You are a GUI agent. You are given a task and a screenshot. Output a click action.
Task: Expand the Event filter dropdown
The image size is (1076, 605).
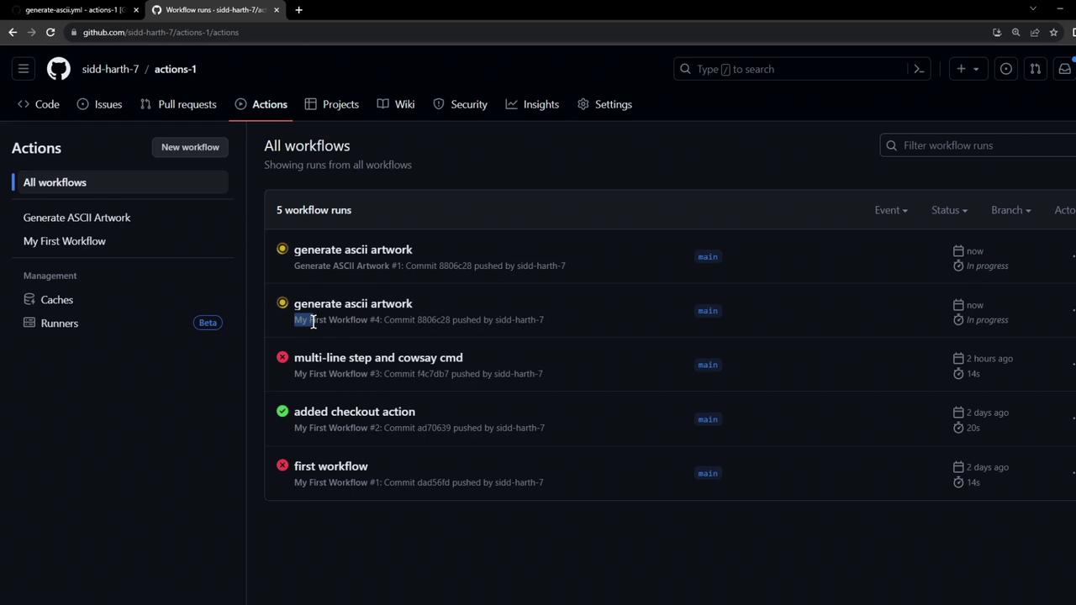tap(890, 210)
